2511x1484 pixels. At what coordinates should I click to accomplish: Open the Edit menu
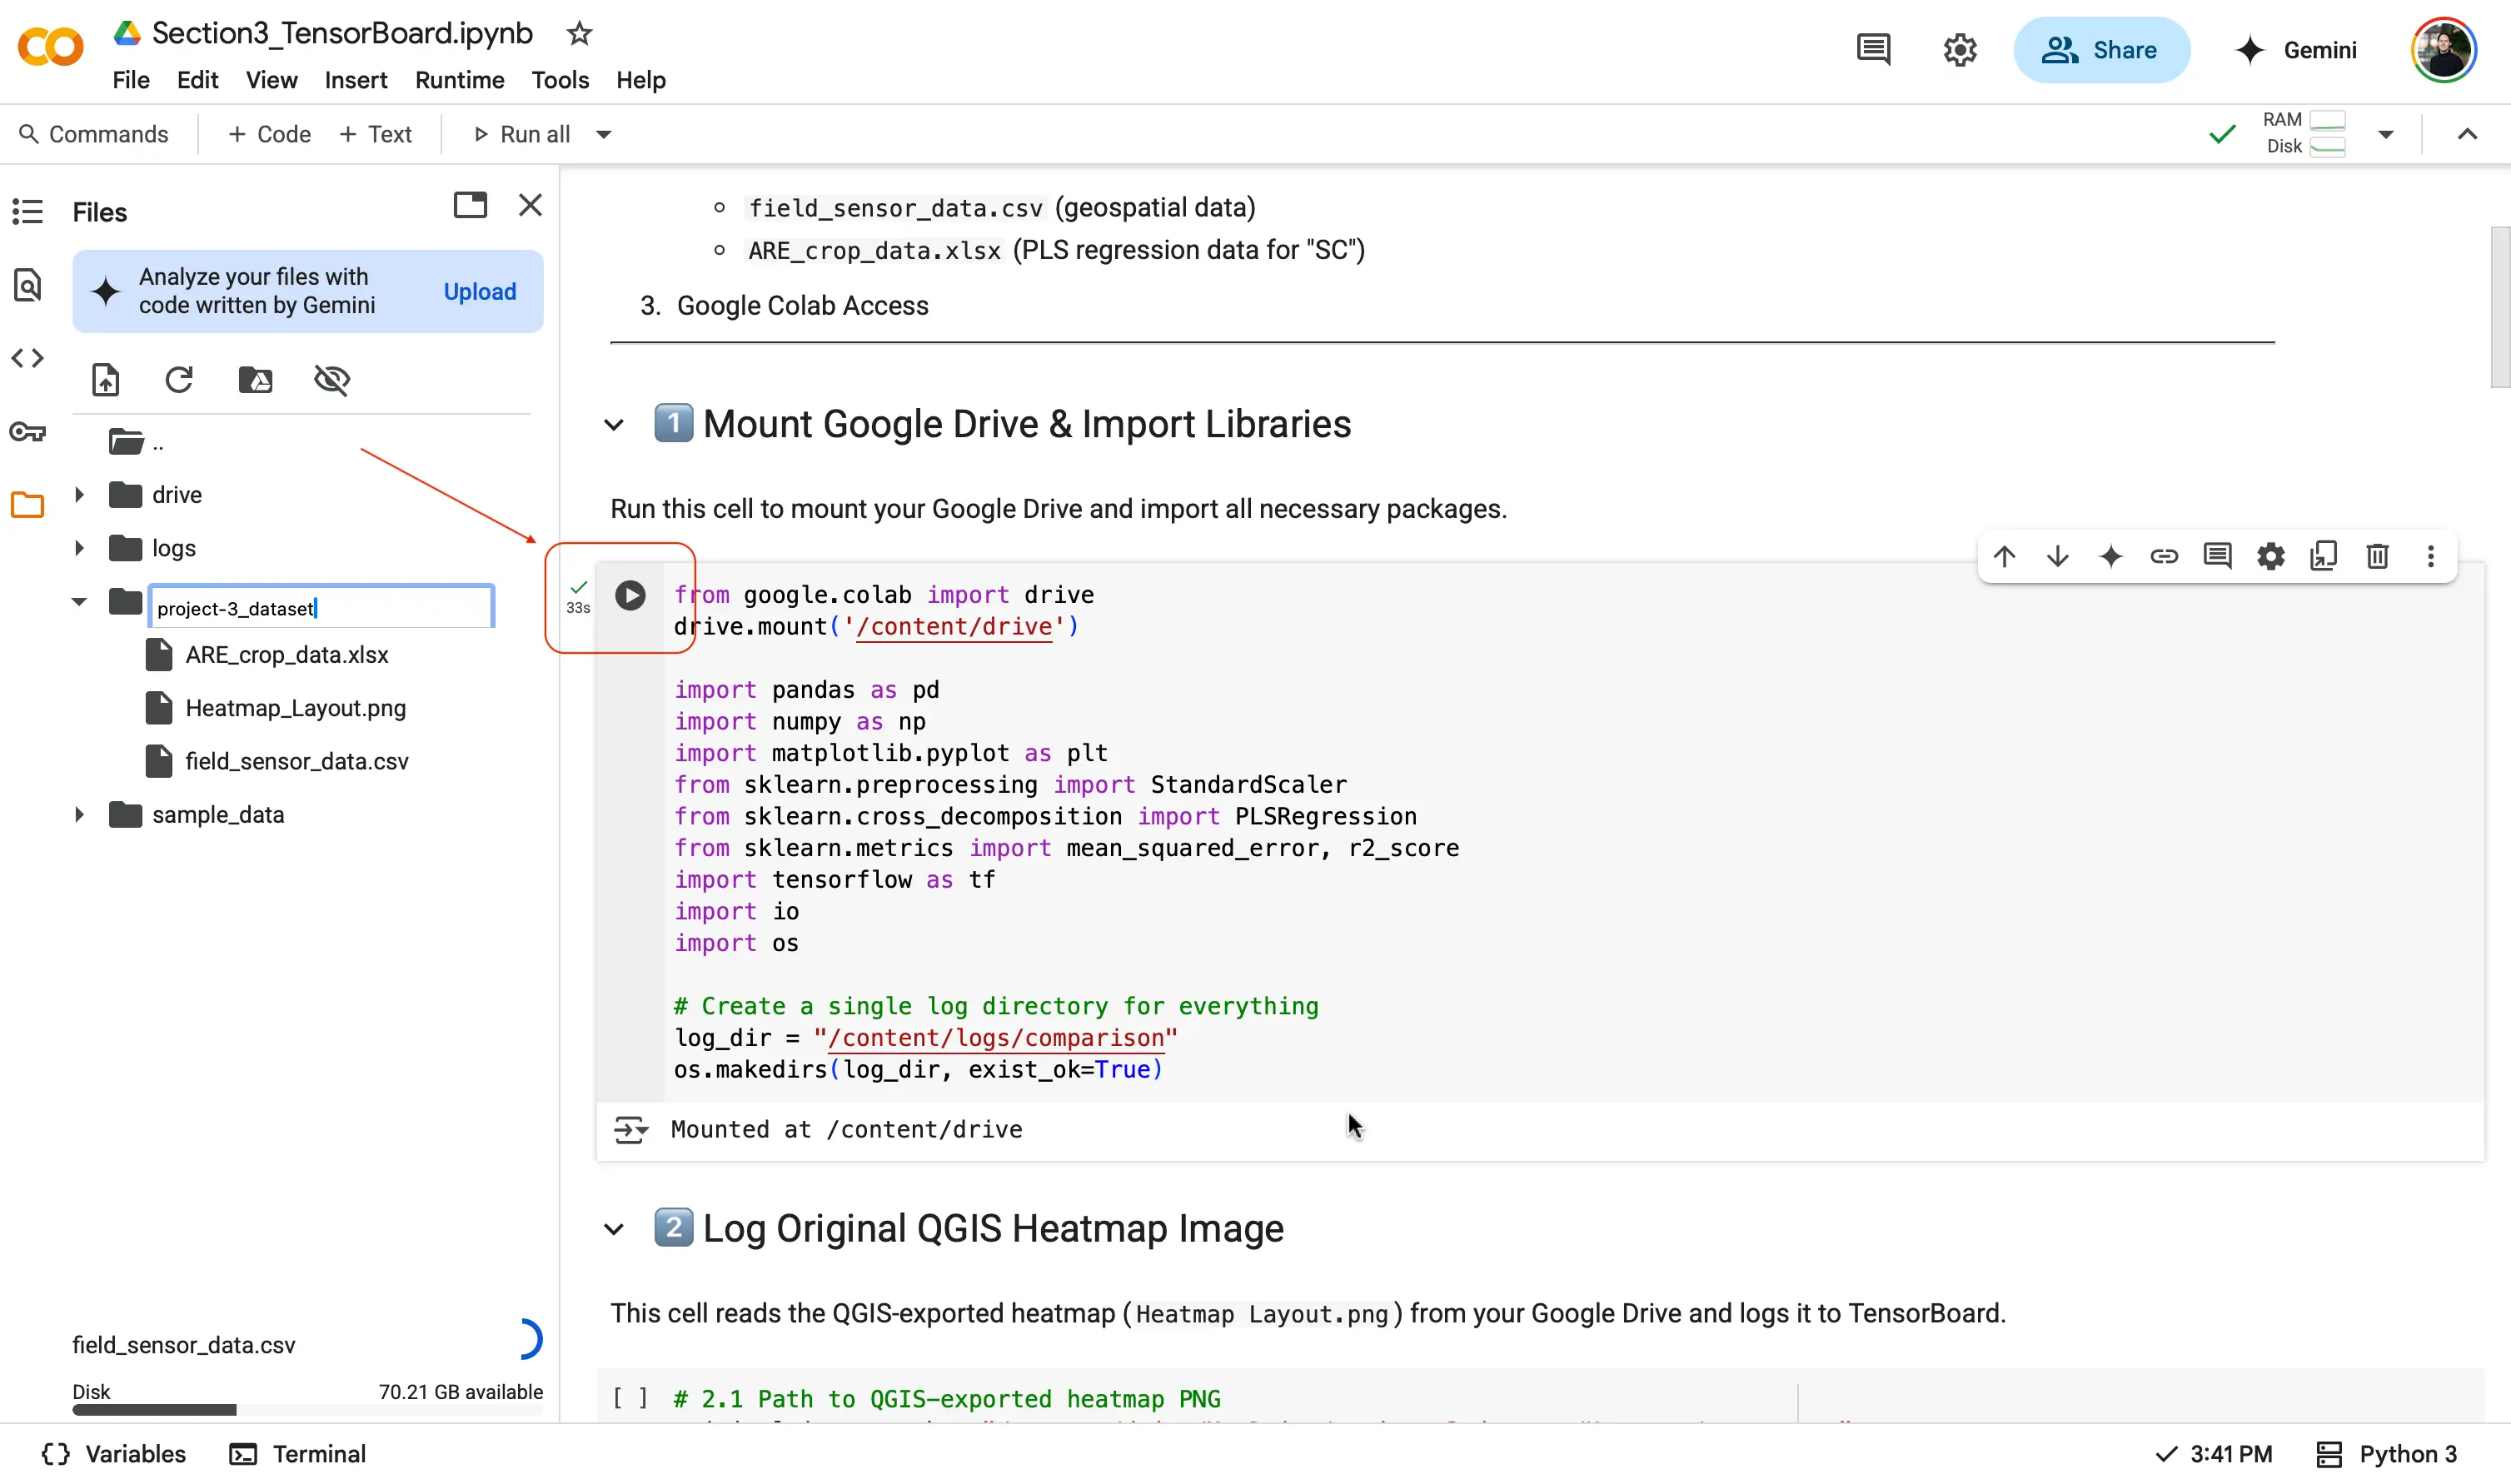click(198, 80)
